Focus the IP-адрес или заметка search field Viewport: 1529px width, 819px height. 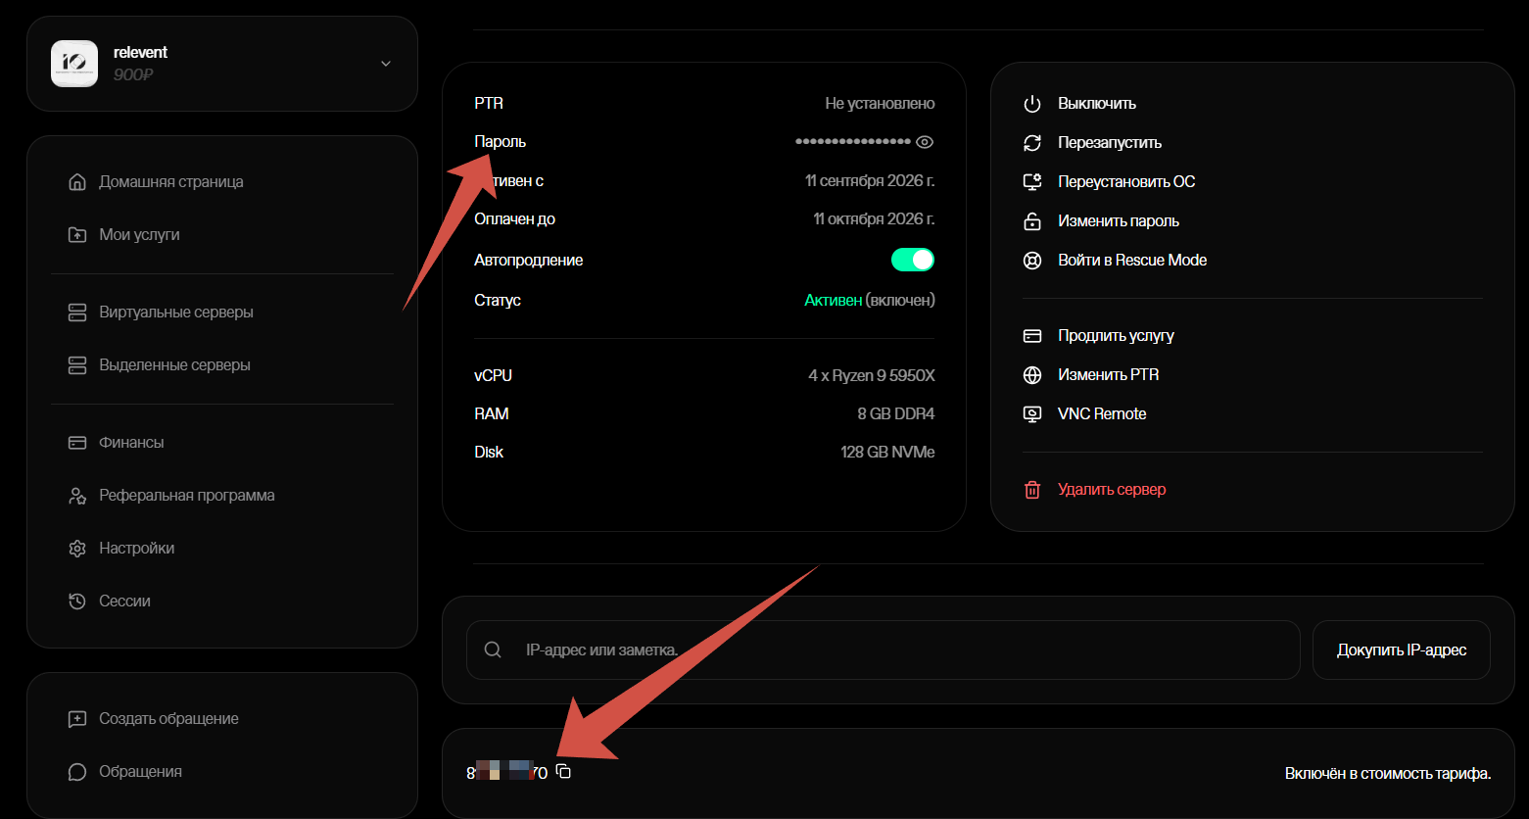coord(884,650)
